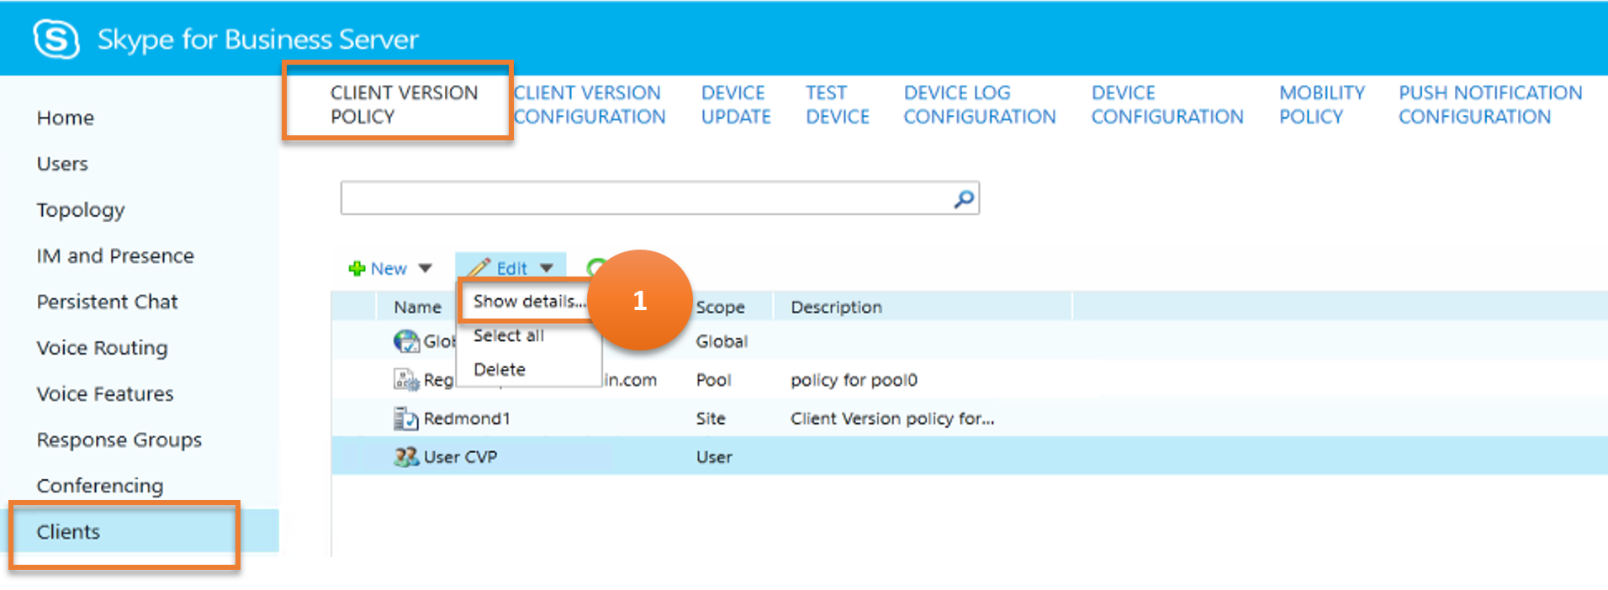Open Conferencing section
The image size is (1608, 590).
tap(100, 486)
